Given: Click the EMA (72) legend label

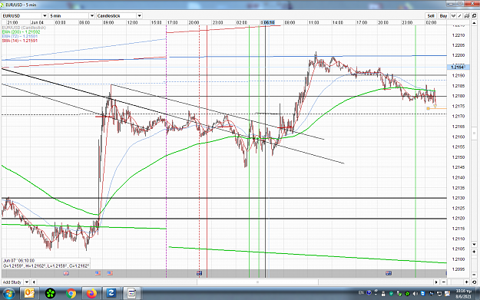Looking at the screenshot, I should [x=20, y=36].
